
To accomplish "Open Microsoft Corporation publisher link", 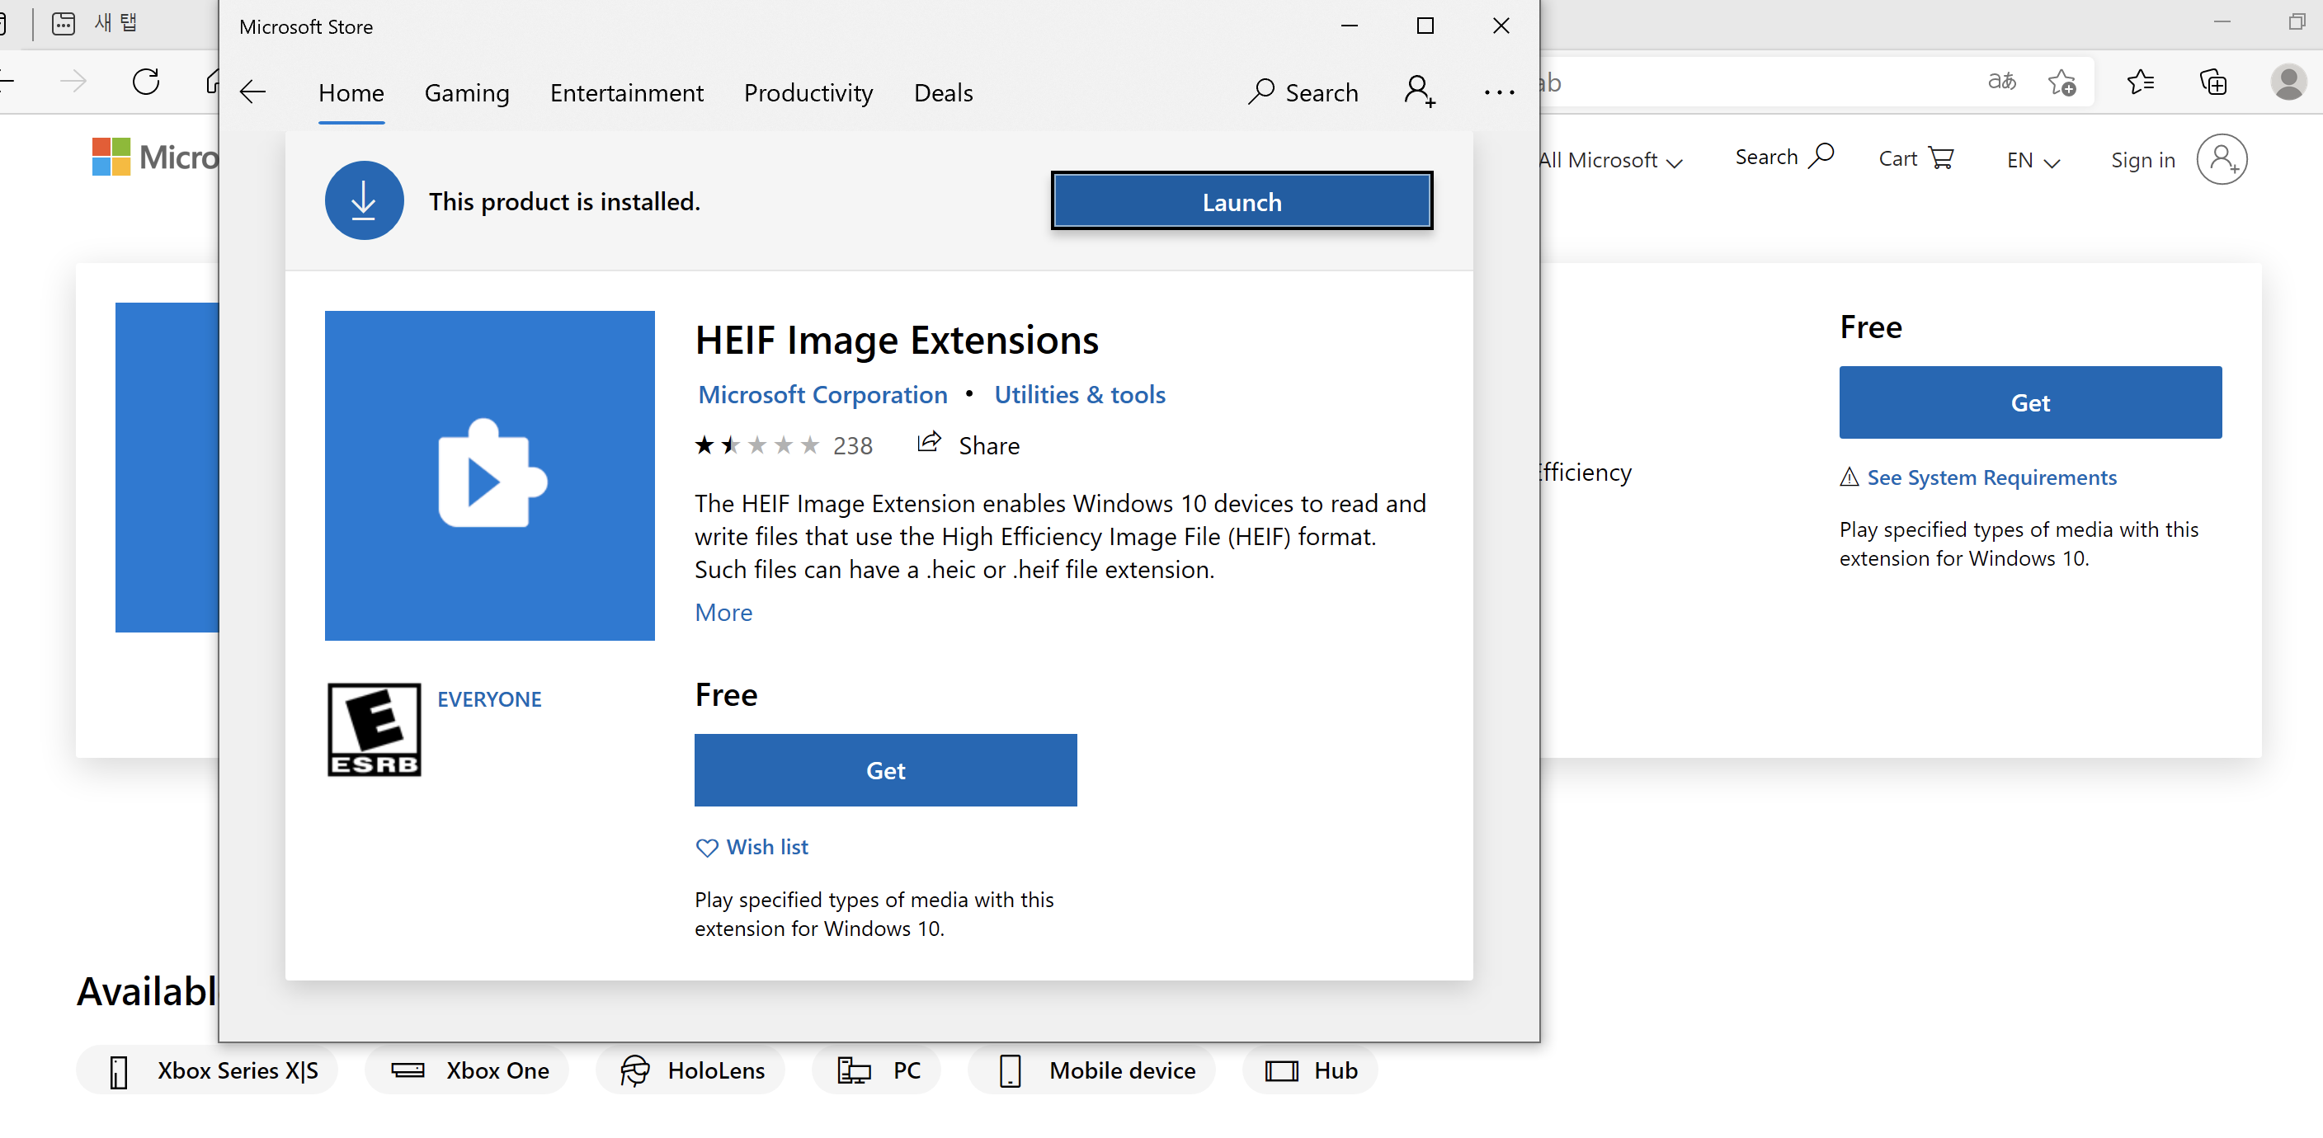I will (x=822, y=394).
